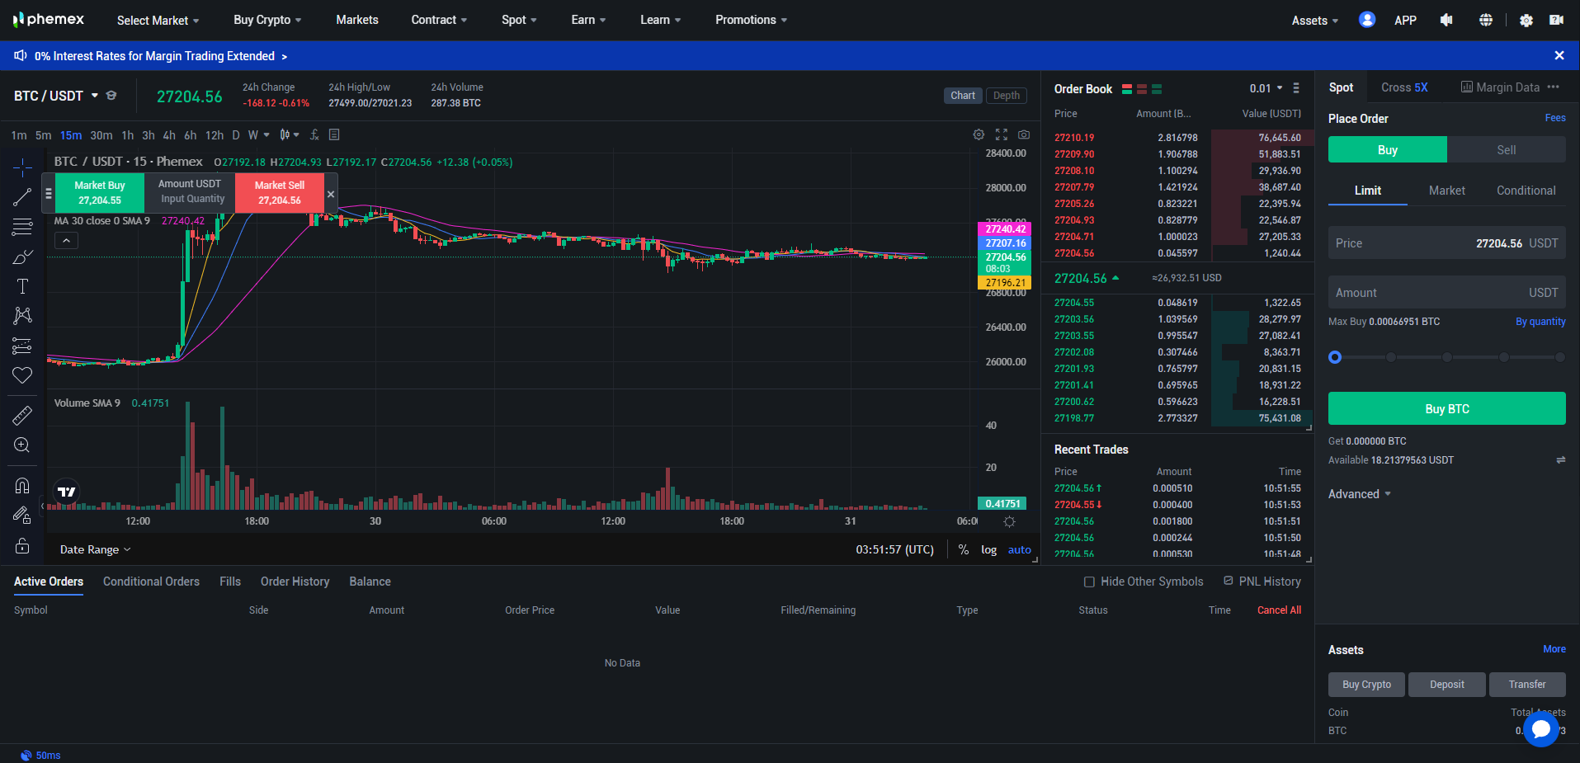Toggle percent scale on chart
The height and width of the screenshot is (763, 1580).
(964, 549)
